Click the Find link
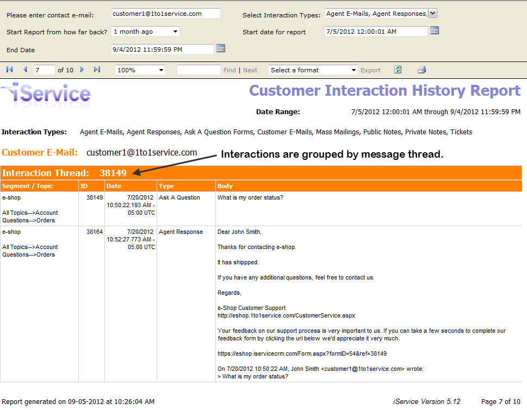527x410 pixels. point(230,70)
